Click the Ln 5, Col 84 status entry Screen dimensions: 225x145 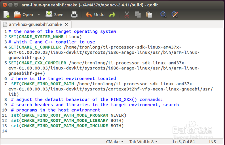coord(184,142)
